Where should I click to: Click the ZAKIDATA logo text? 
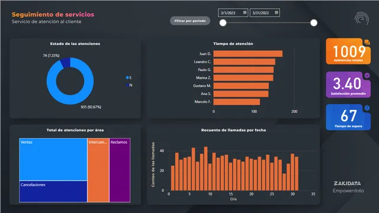pos(348,183)
